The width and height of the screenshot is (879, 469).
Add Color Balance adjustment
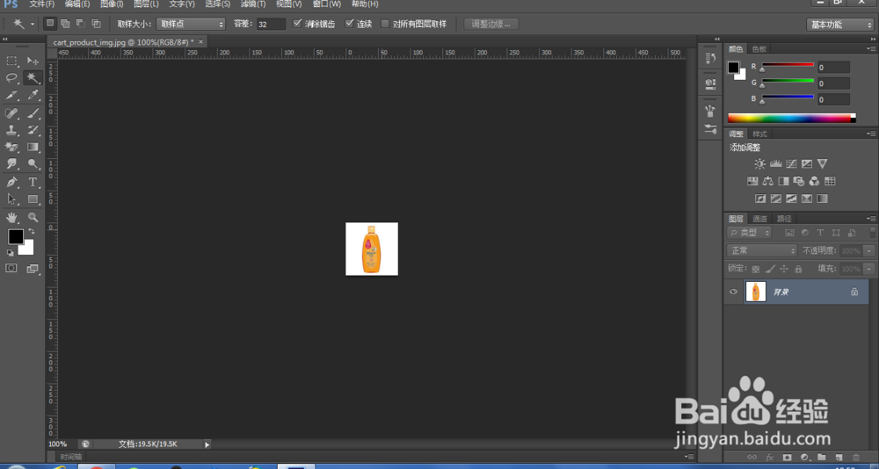(x=768, y=182)
